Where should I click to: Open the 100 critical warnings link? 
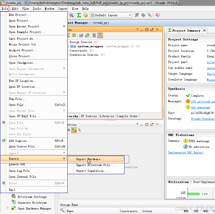(x=203, y=102)
